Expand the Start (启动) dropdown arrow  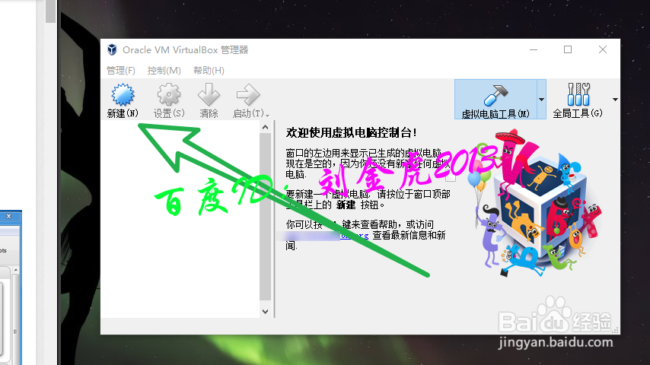[x=268, y=116]
